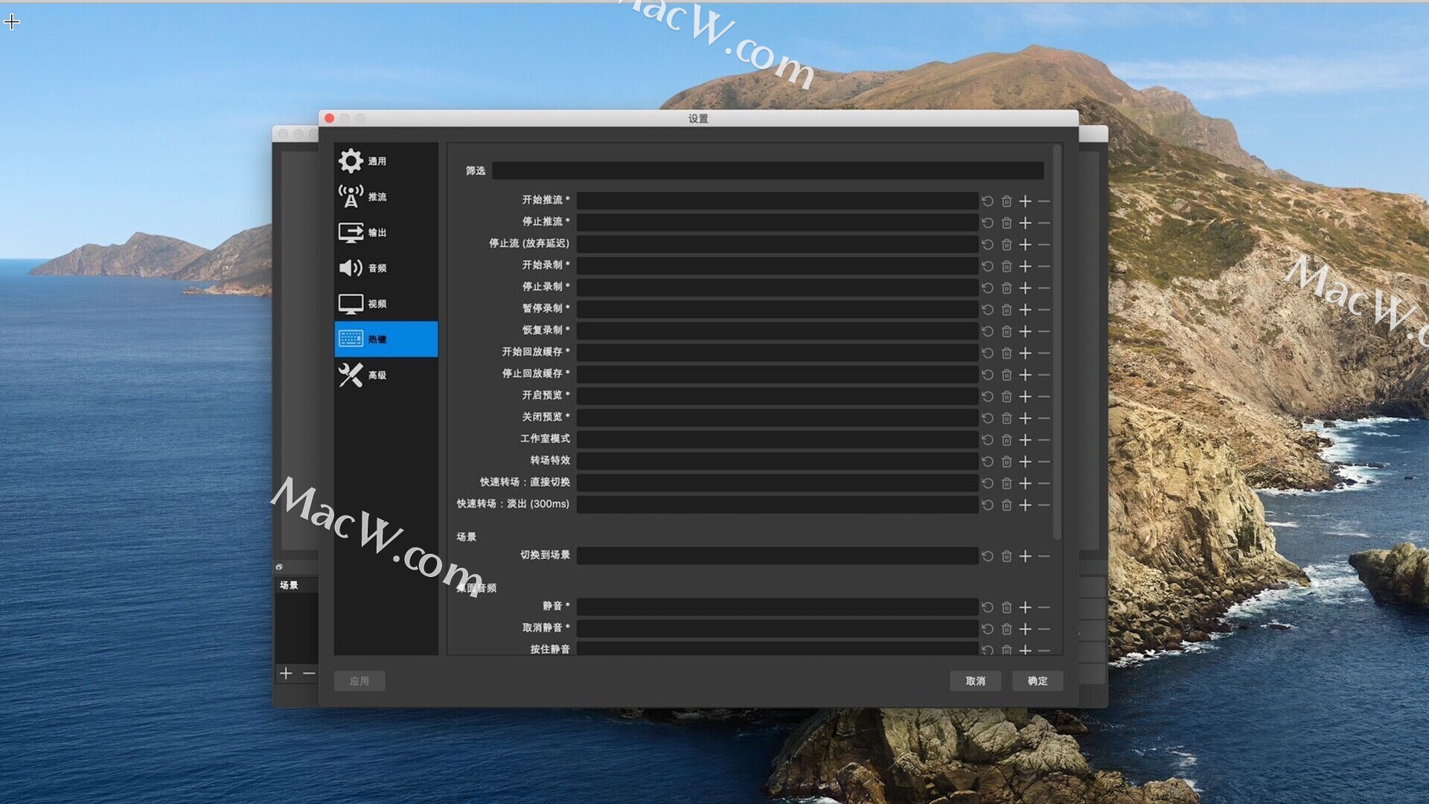
Task: Reset the 停止推流 hotkey
Action: coord(988,223)
